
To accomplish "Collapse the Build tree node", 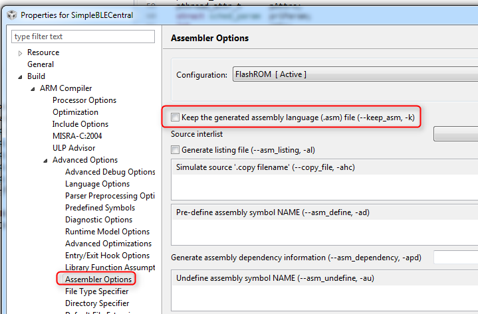I will click(21, 77).
